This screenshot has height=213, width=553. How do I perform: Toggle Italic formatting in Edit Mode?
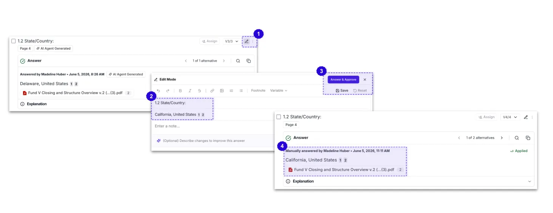coord(190,91)
